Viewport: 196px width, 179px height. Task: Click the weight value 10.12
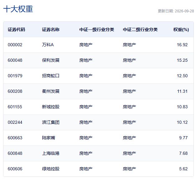pos(182,122)
